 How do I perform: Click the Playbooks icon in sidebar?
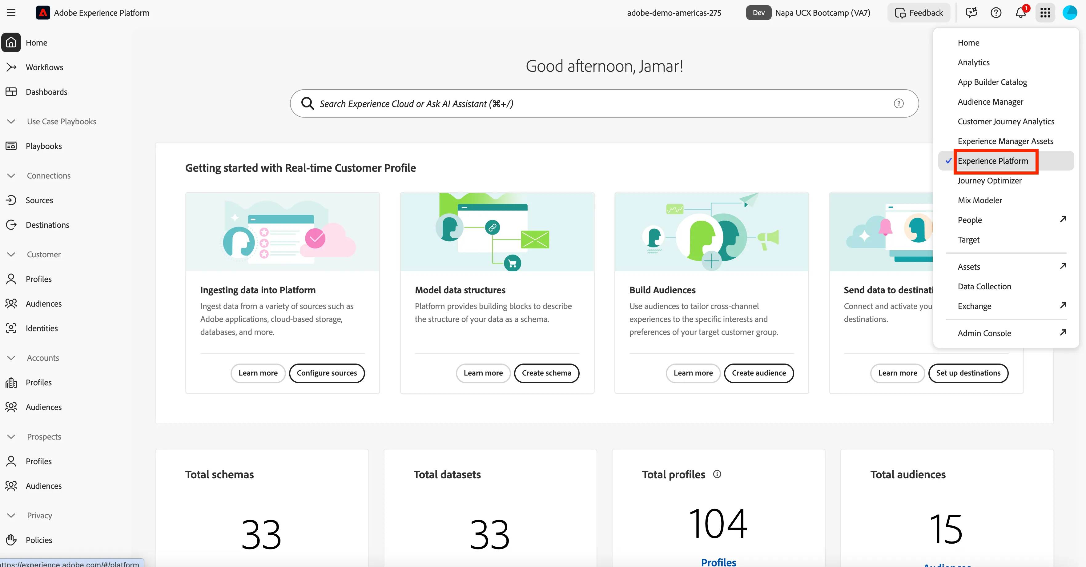click(x=11, y=146)
